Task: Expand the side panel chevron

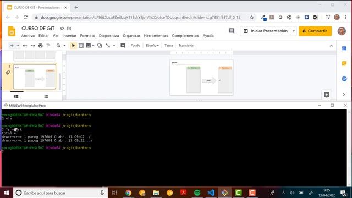Action: click(344, 94)
